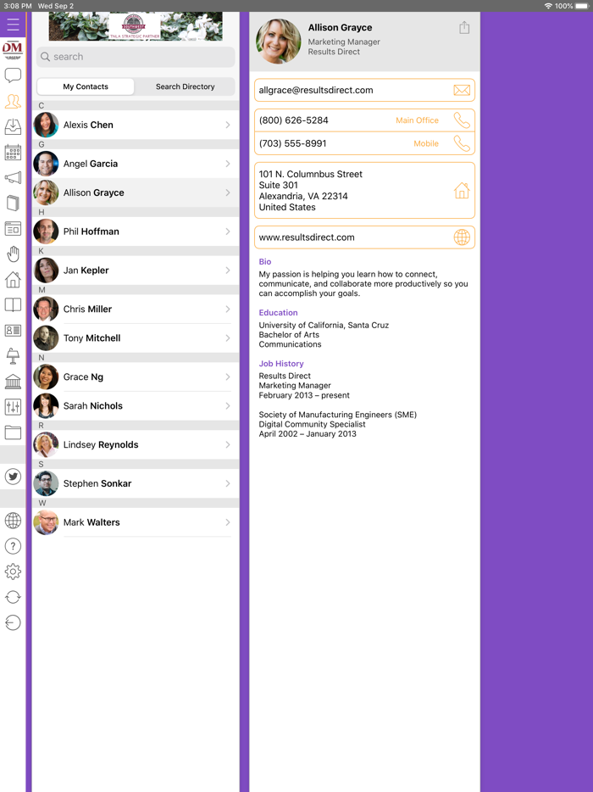This screenshot has width=593, height=792.
Task: Tap Alexis Chen's avatar photo
Action: click(46, 125)
